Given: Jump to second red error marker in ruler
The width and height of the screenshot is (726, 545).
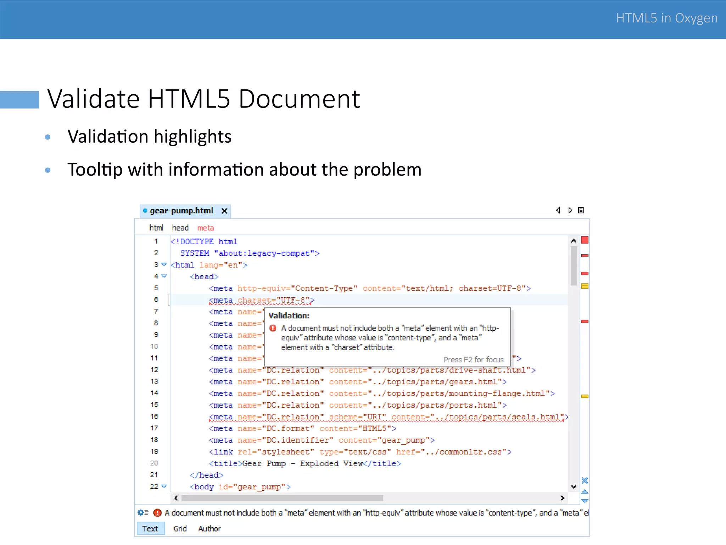Looking at the screenshot, I should (585, 274).
